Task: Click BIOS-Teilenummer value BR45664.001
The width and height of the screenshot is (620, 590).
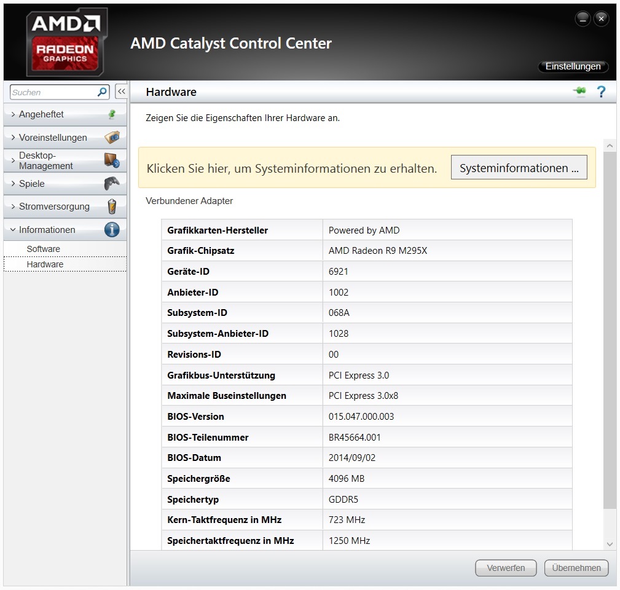Action: (355, 438)
